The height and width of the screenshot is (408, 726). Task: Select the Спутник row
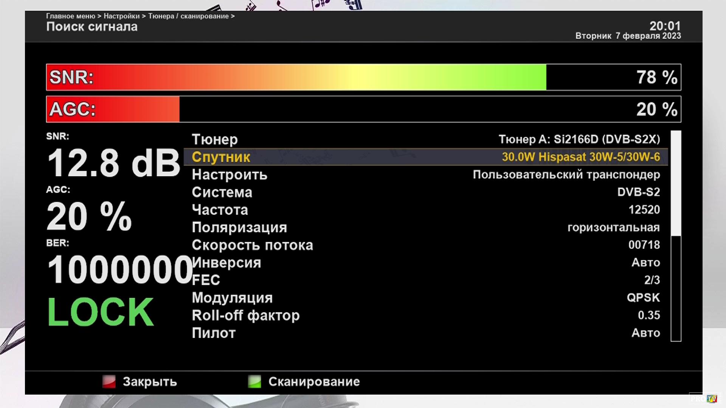pyautogui.click(x=221, y=157)
